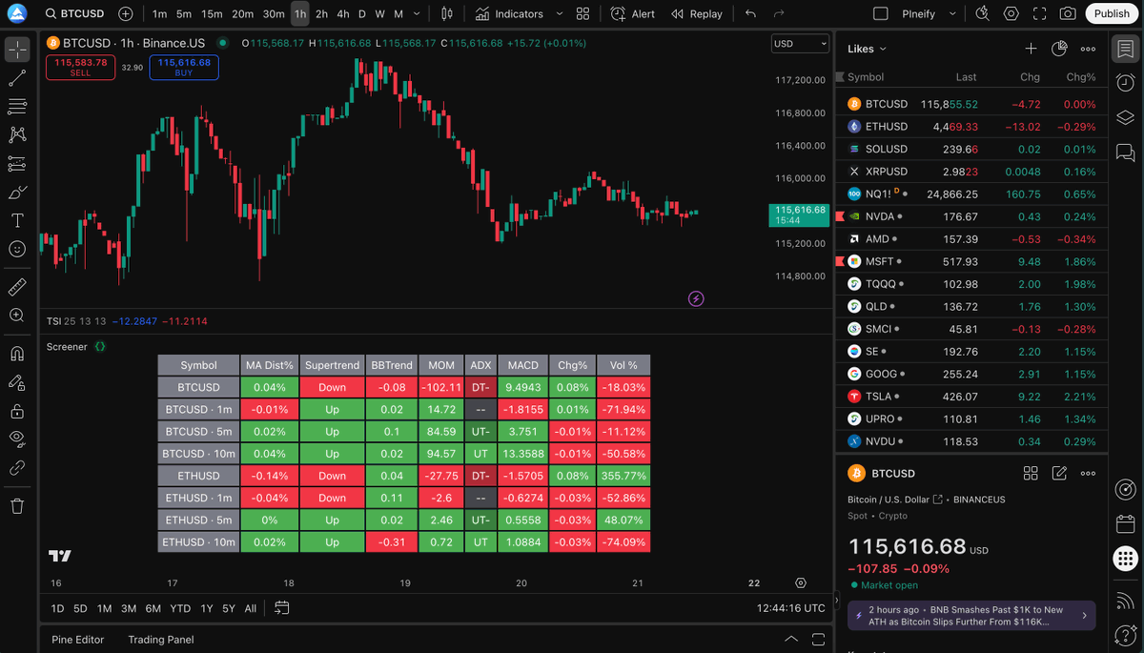Expand the Indicators favorites arrow

(x=560, y=13)
